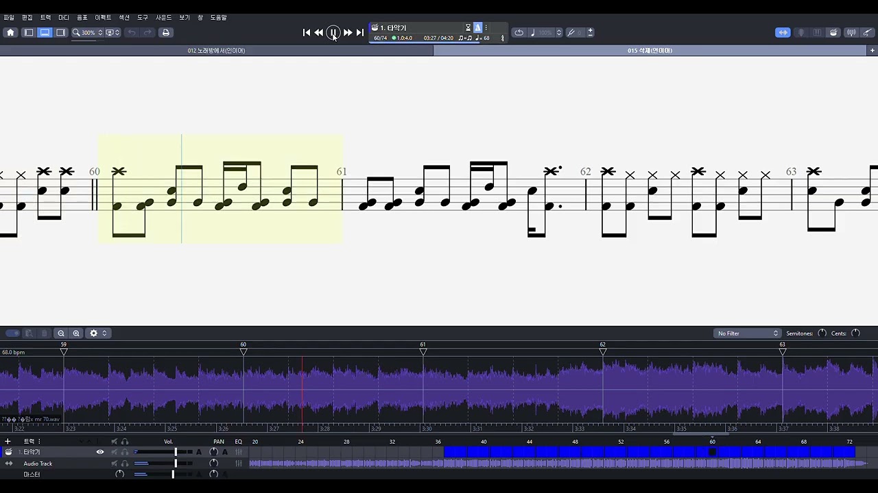This screenshot has height=493, width=878.
Task: Click the redo arrow icon
Action: coord(147,32)
